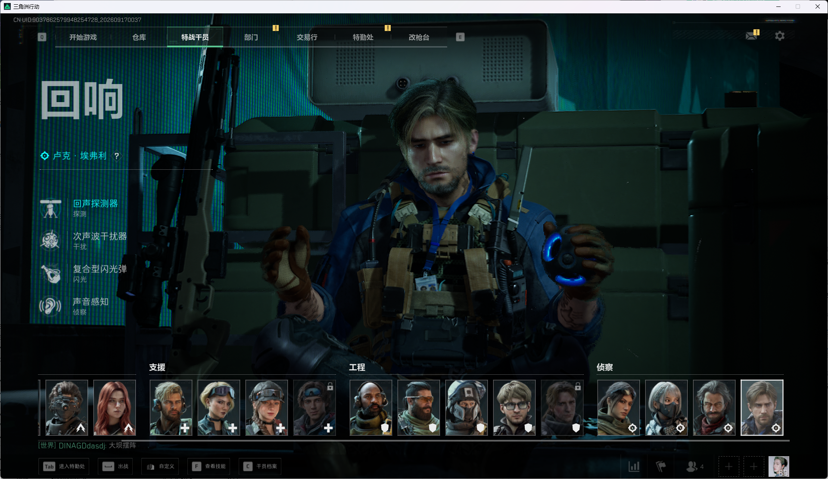828x479 pixels.
Task: Select the 次声波干扰器 skill icon
Action: point(50,240)
